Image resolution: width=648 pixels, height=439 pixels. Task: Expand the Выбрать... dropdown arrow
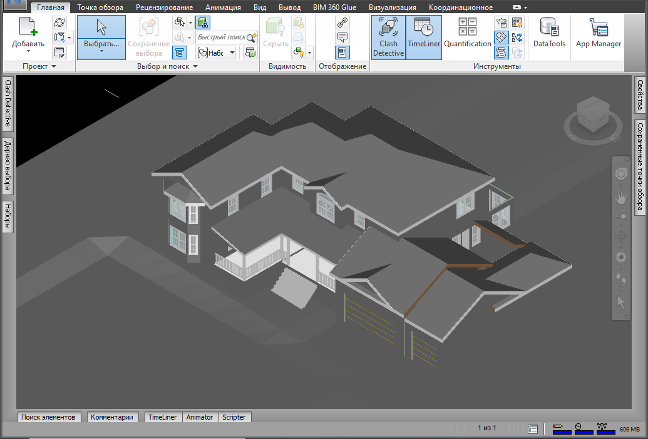point(101,51)
